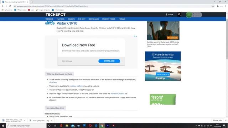Open the HP Connected bookmark
This screenshot has width=228, height=128.
pyautogui.click(x=20, y=10)
